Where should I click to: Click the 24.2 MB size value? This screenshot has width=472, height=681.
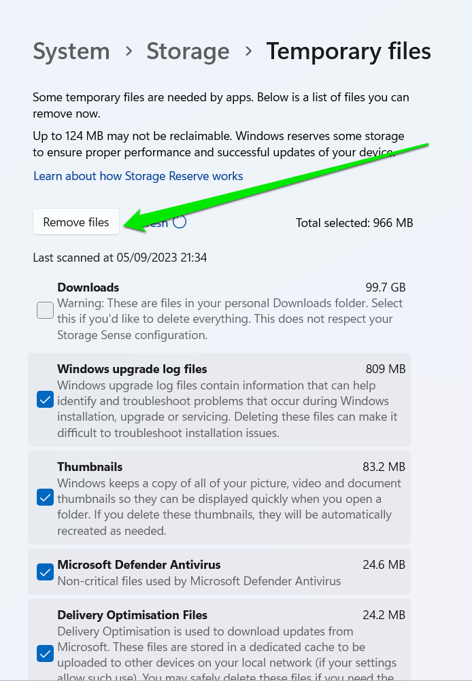click(x=384, y=615)
